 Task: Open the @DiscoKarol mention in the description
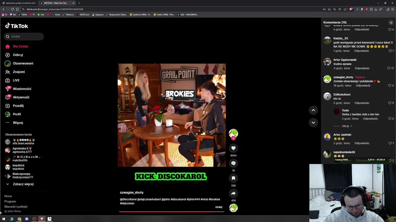pyautogui.click(x=128, y=199)
